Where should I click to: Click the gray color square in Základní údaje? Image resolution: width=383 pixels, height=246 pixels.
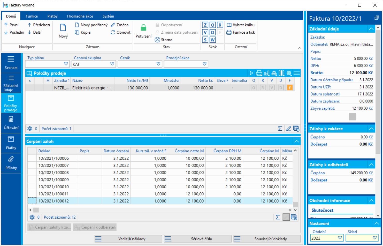click(x=353, y=117)
